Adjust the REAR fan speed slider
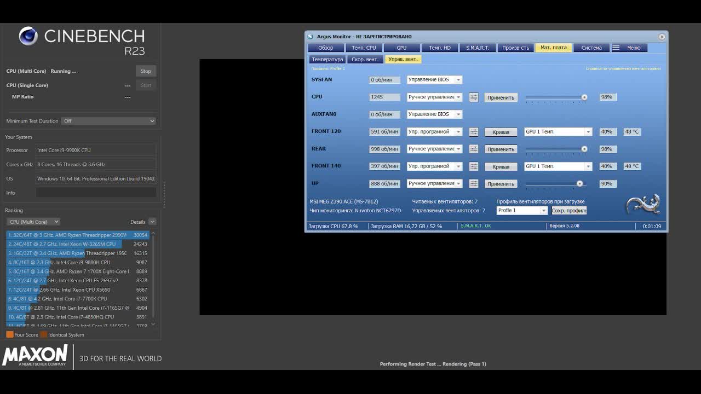This screenshot has width=701, height=394. coord(557,149)
